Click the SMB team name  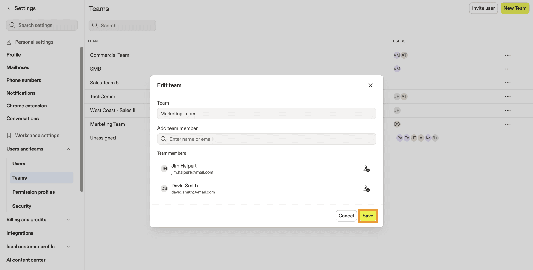[96, 69]
